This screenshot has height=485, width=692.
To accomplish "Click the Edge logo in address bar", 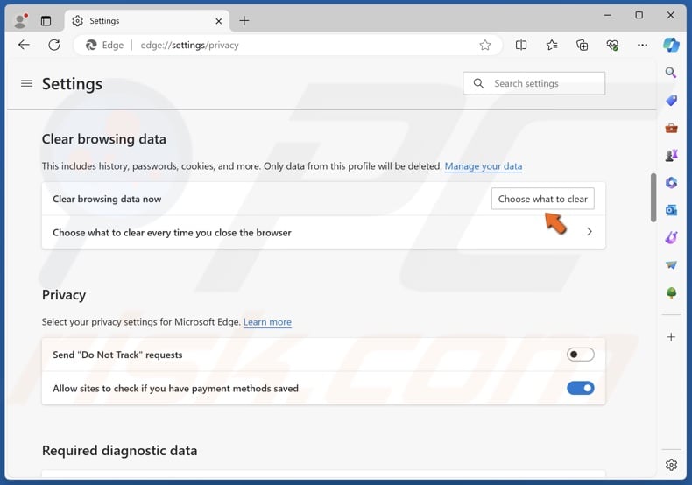I will (x=91, y=45).
